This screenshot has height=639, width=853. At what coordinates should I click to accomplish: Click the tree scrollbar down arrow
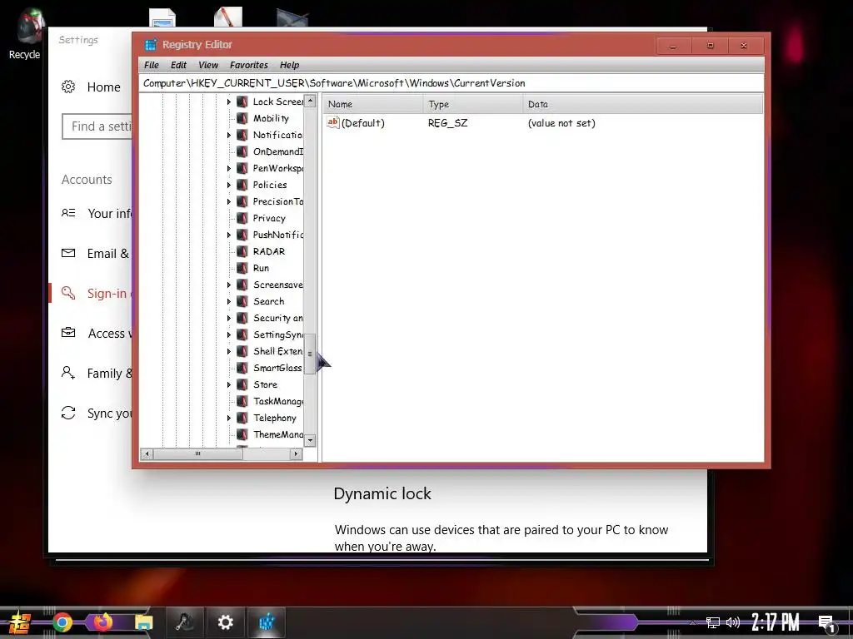[x=310, y=440]
